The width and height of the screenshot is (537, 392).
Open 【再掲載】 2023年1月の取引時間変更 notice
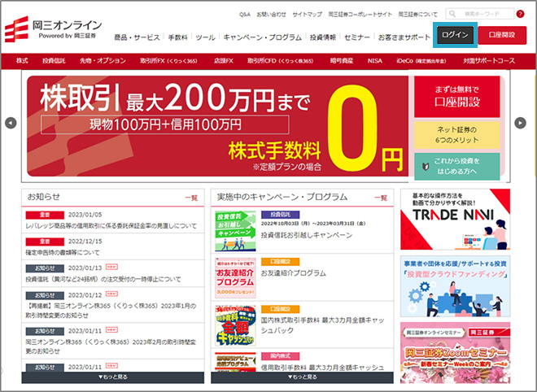point(111,311)
